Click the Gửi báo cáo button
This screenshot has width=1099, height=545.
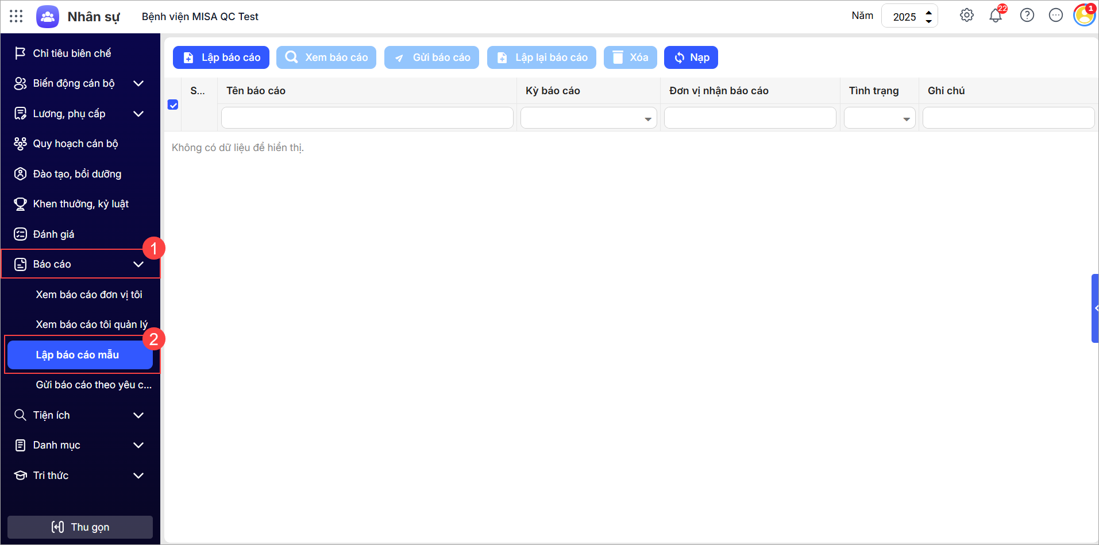431,57
